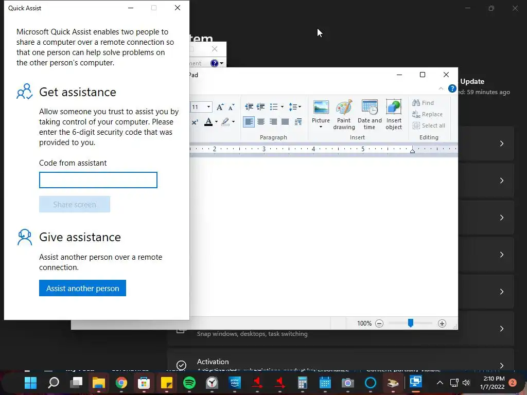The image size is (527, 395).
Task: Click the 100% zoom level in WordPad
Action: tap(364, 324)
